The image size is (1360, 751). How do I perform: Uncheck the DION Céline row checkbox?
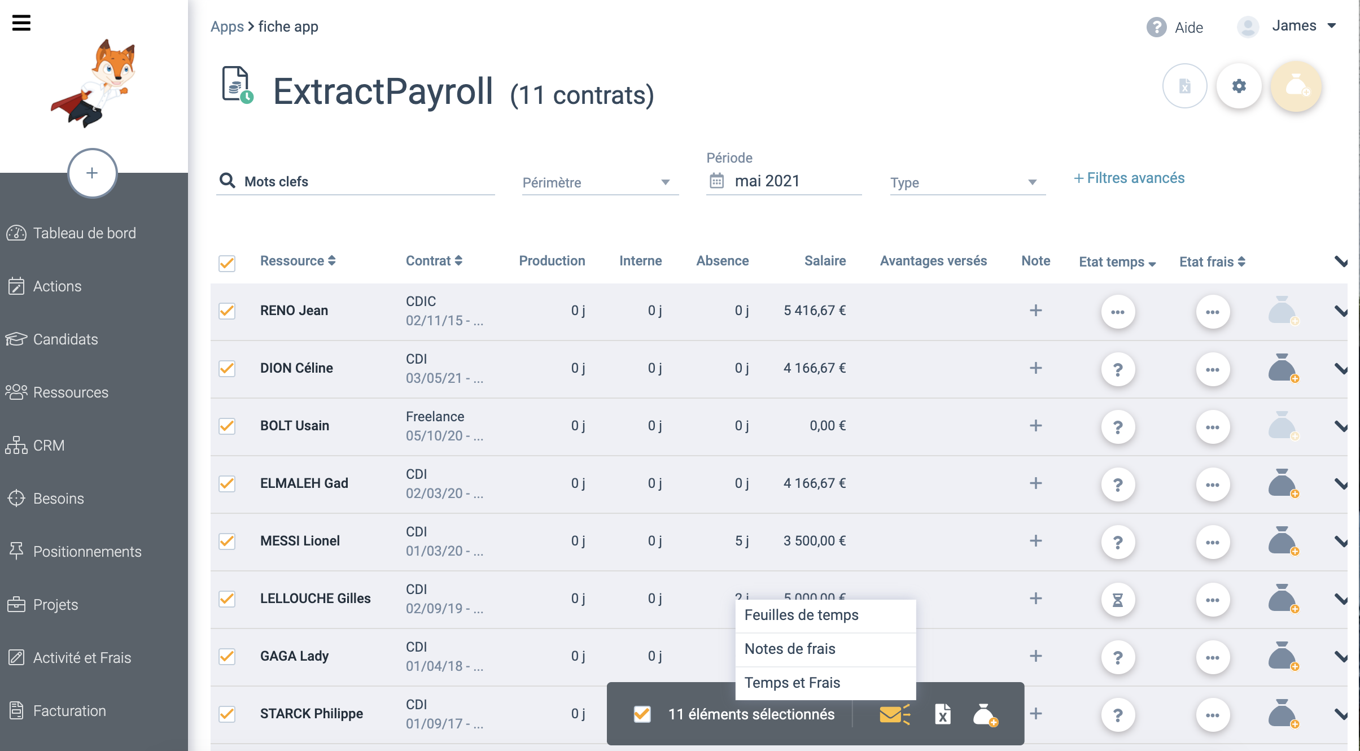[x=227, y=368]
